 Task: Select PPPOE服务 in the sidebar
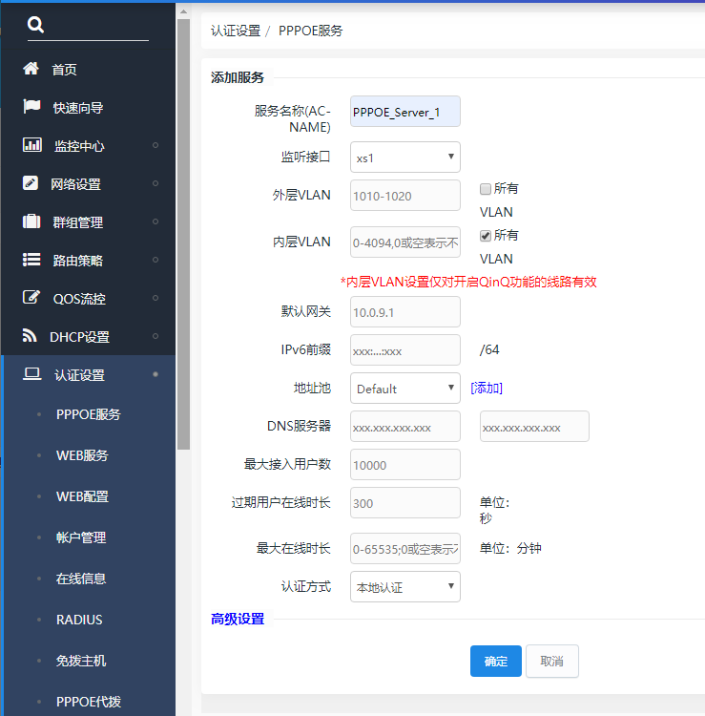pos(88,414)
